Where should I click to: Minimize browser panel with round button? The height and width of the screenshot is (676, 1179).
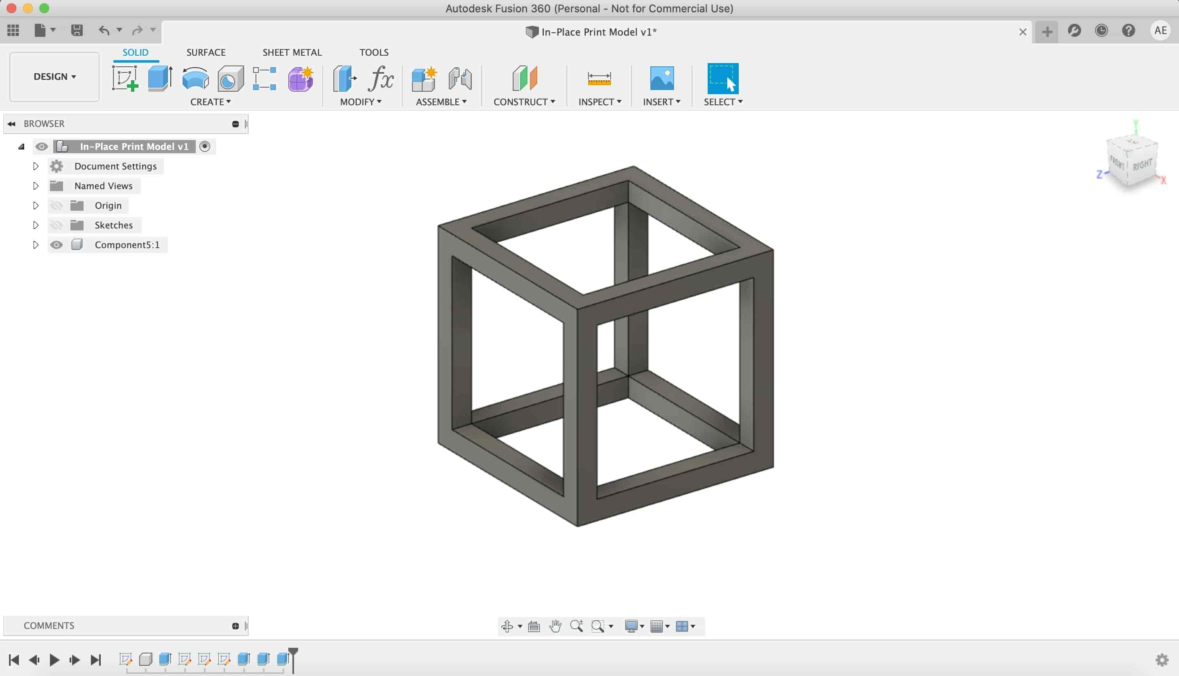[x=235, y=124]
